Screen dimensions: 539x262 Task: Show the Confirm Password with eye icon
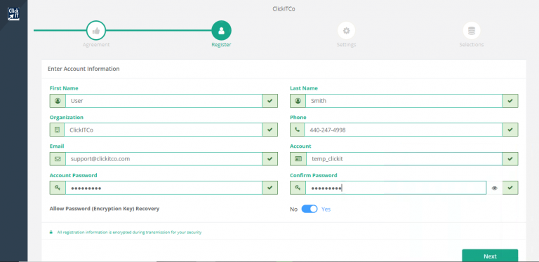click(x=494, y=188)
